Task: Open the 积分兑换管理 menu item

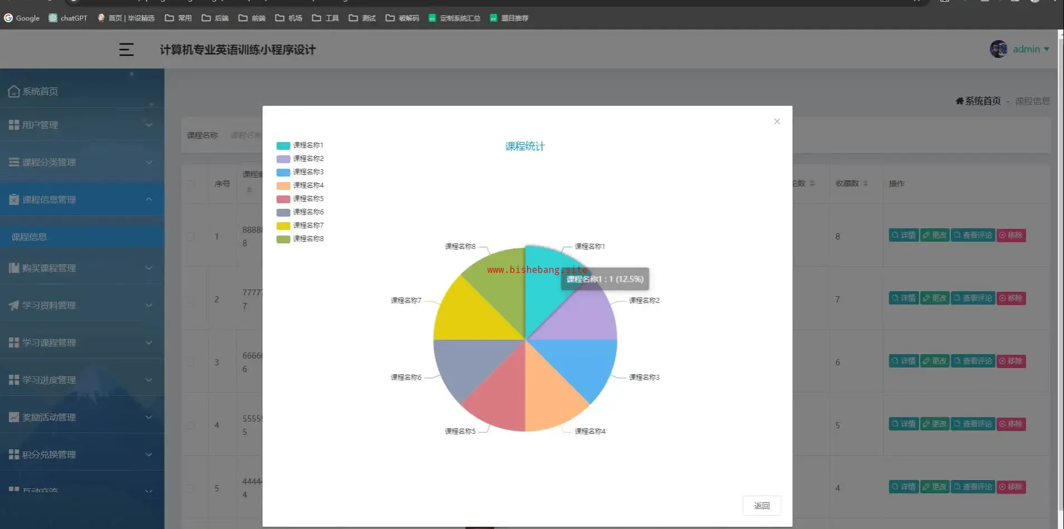Action: (49, 454)
